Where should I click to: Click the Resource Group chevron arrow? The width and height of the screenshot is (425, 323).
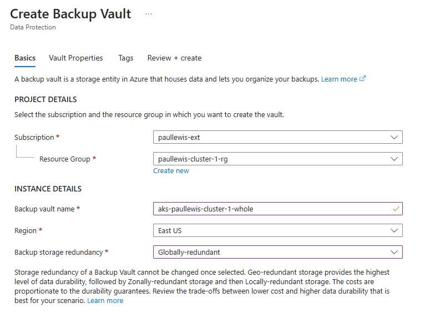tap(394, 159)
